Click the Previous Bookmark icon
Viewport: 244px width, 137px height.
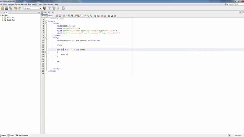(x=85, y=16)
